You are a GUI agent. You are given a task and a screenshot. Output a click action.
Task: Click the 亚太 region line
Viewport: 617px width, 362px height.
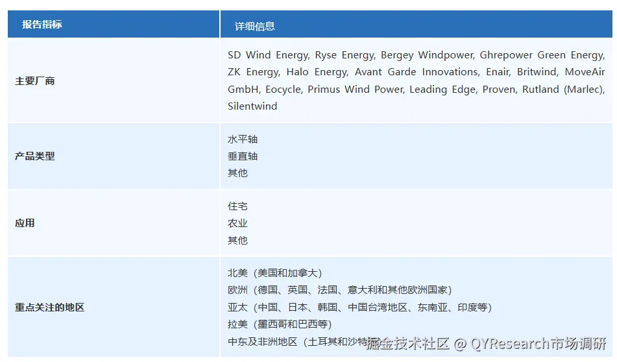pyautogui.click(x=359, y=307)
